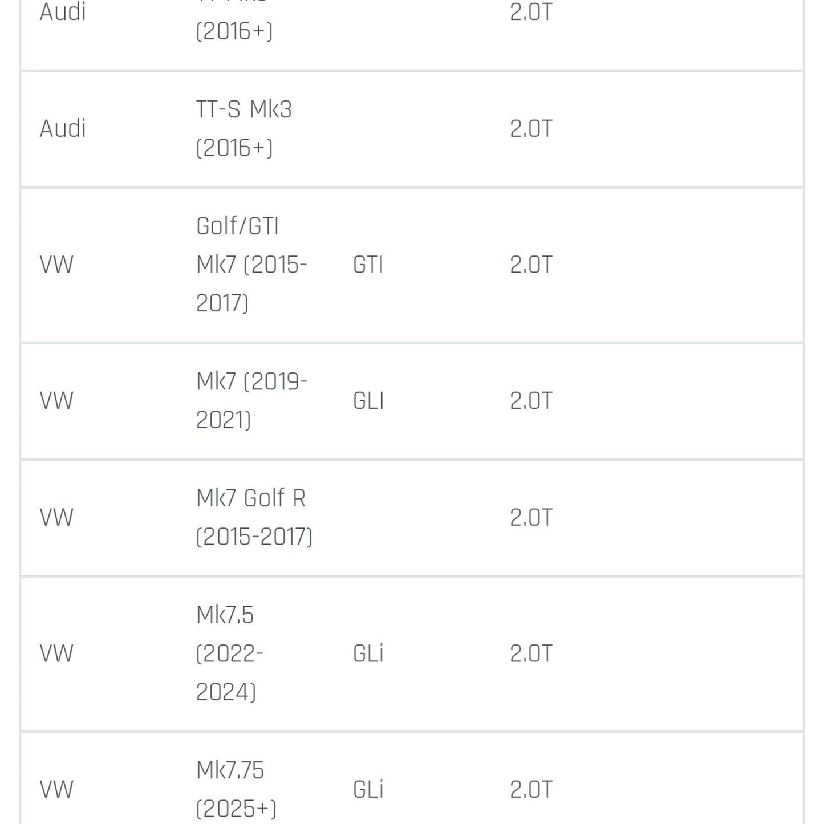
Task: Click the Mk7.5 (2022-2024) model cell
Action: 229,653
